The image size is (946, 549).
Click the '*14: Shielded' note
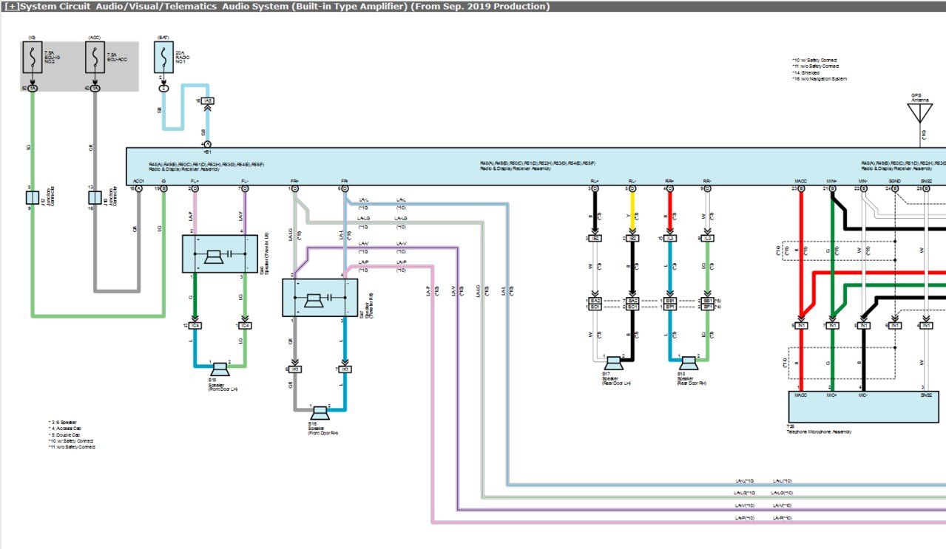click(807, 72)
